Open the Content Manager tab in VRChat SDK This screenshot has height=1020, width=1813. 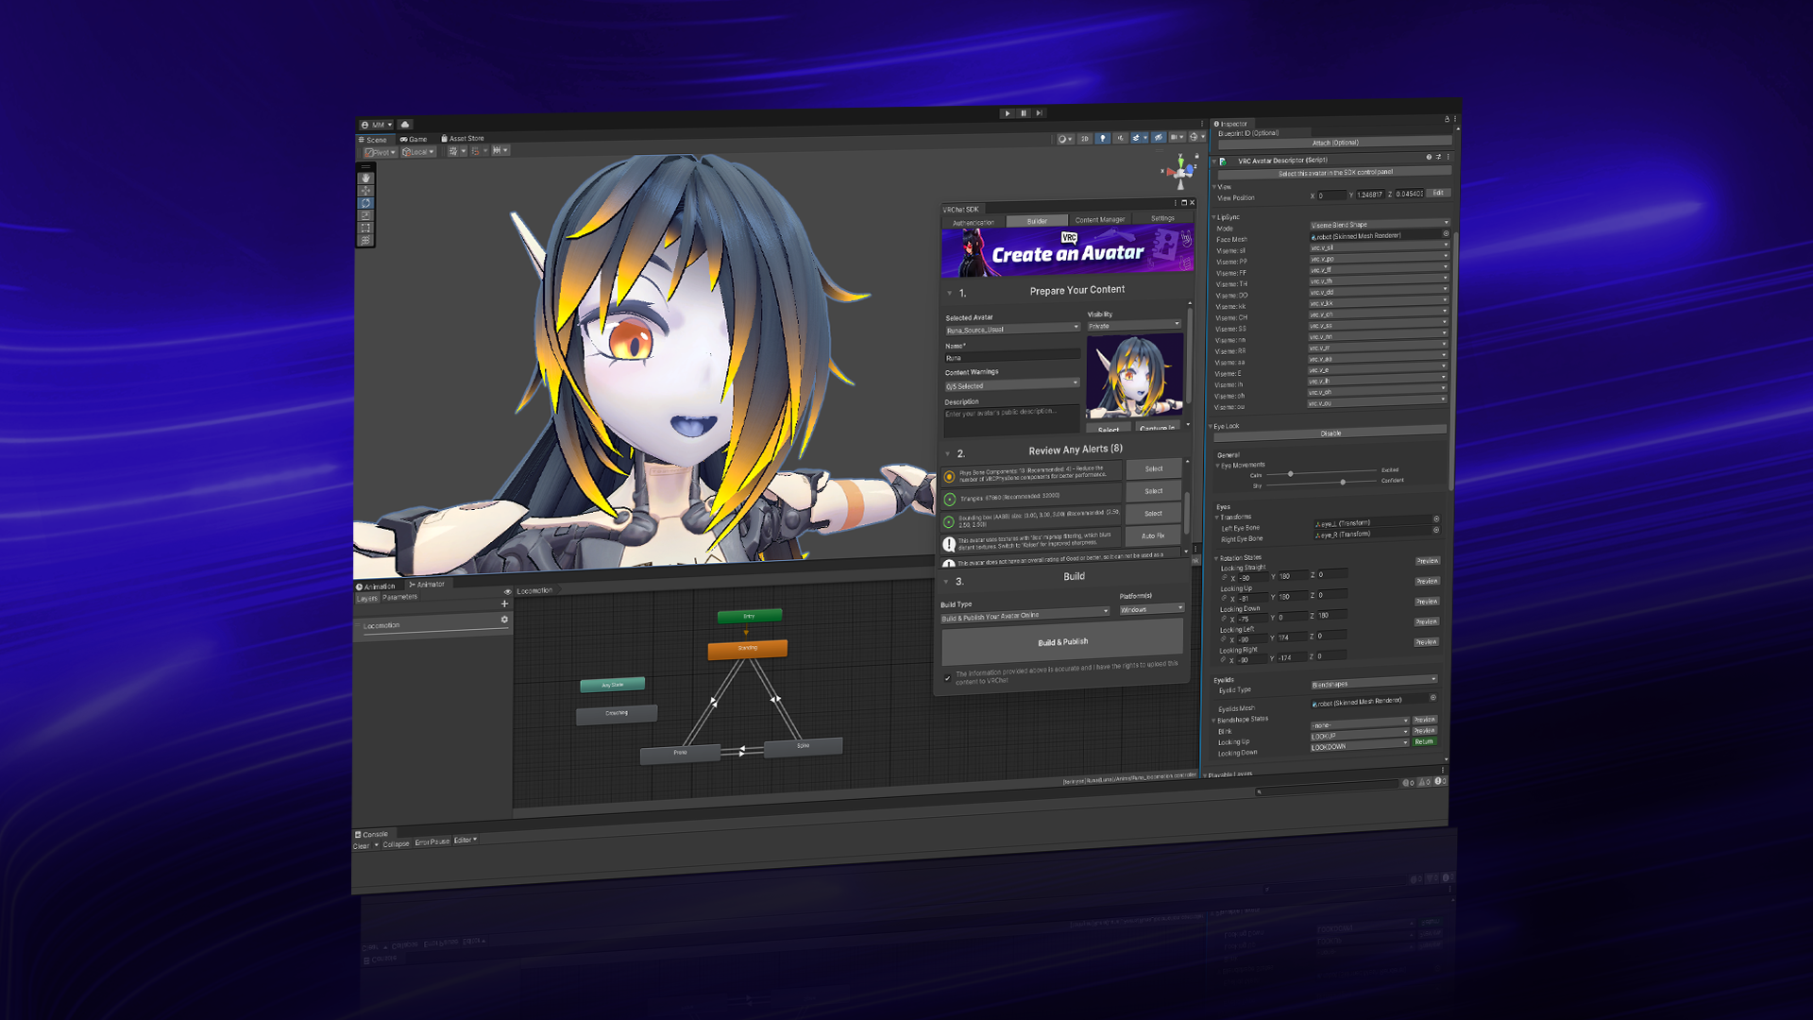pos(1099,218)
